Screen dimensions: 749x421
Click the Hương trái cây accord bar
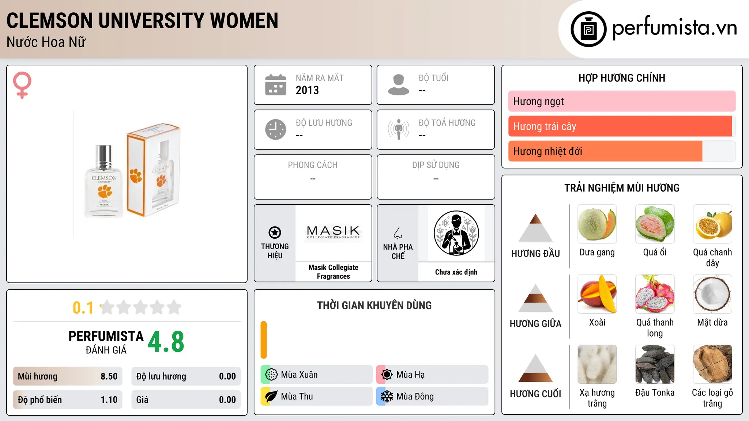[622, 126]
